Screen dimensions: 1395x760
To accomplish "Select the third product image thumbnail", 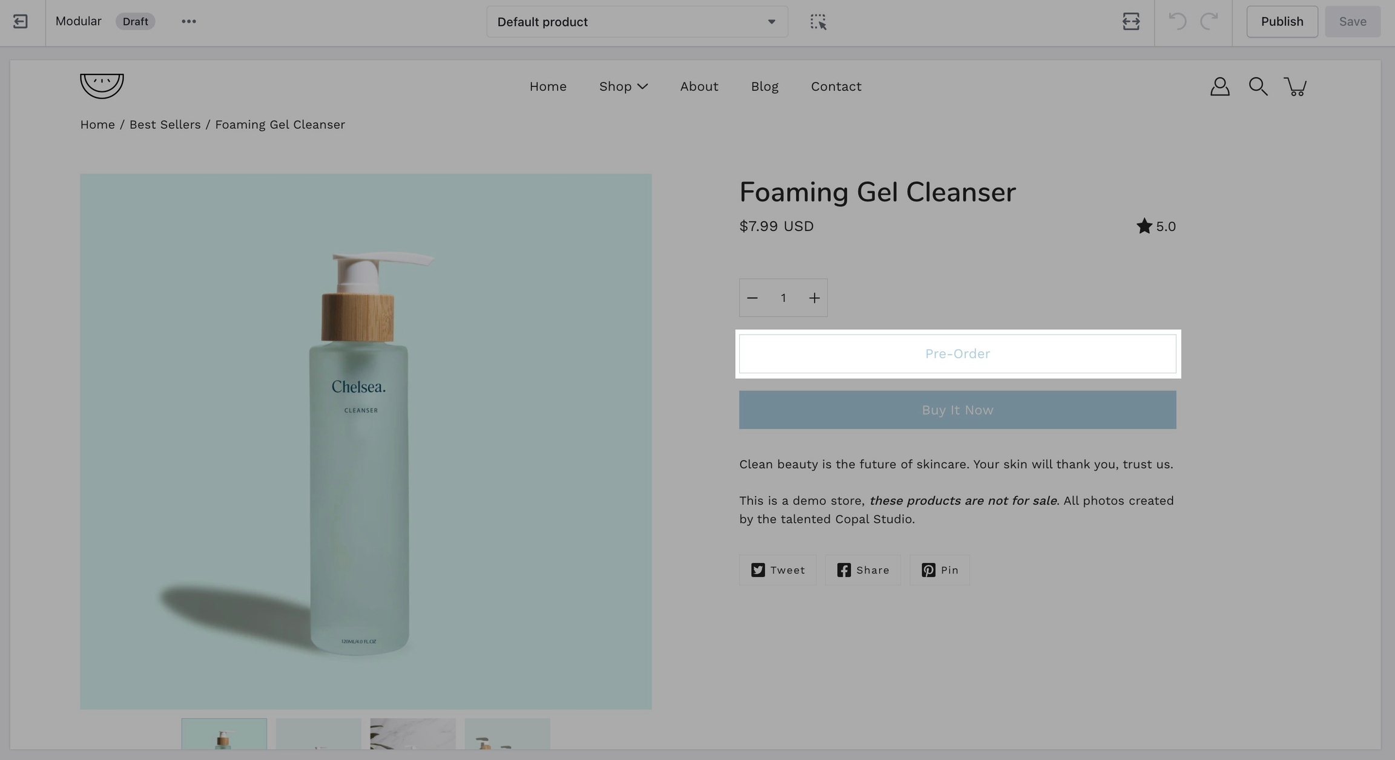I will [412, 733].
